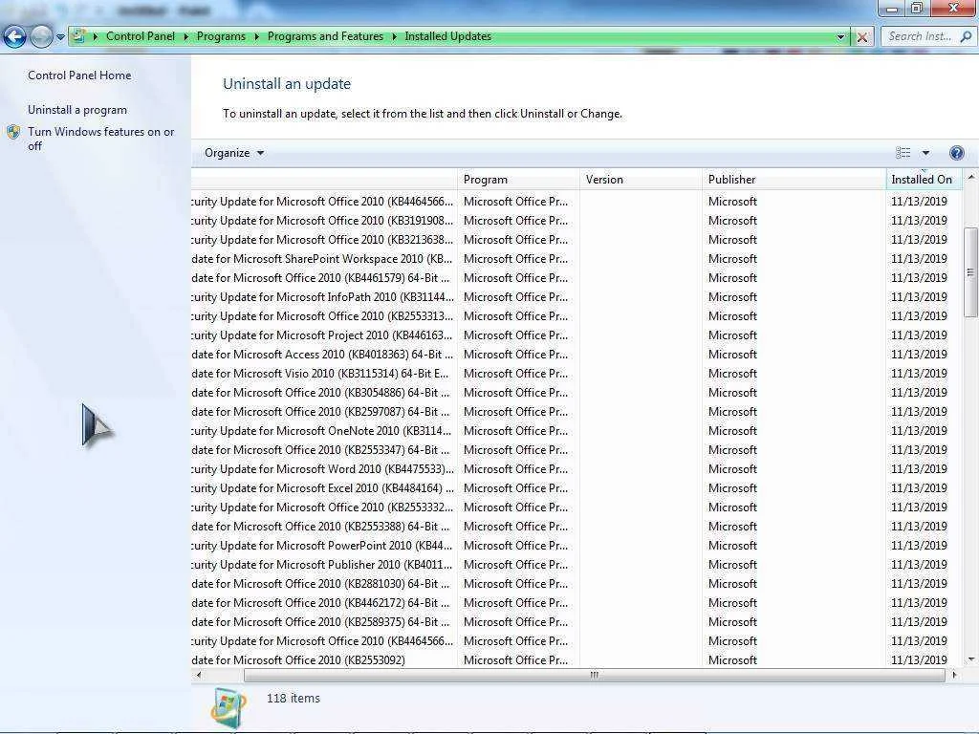Click the search magnifier icon
The width and height of the screenshot is (979, 734).
pos(966,36)
